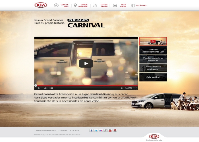Open the Catálogo menu item

(x=141, y=5)
